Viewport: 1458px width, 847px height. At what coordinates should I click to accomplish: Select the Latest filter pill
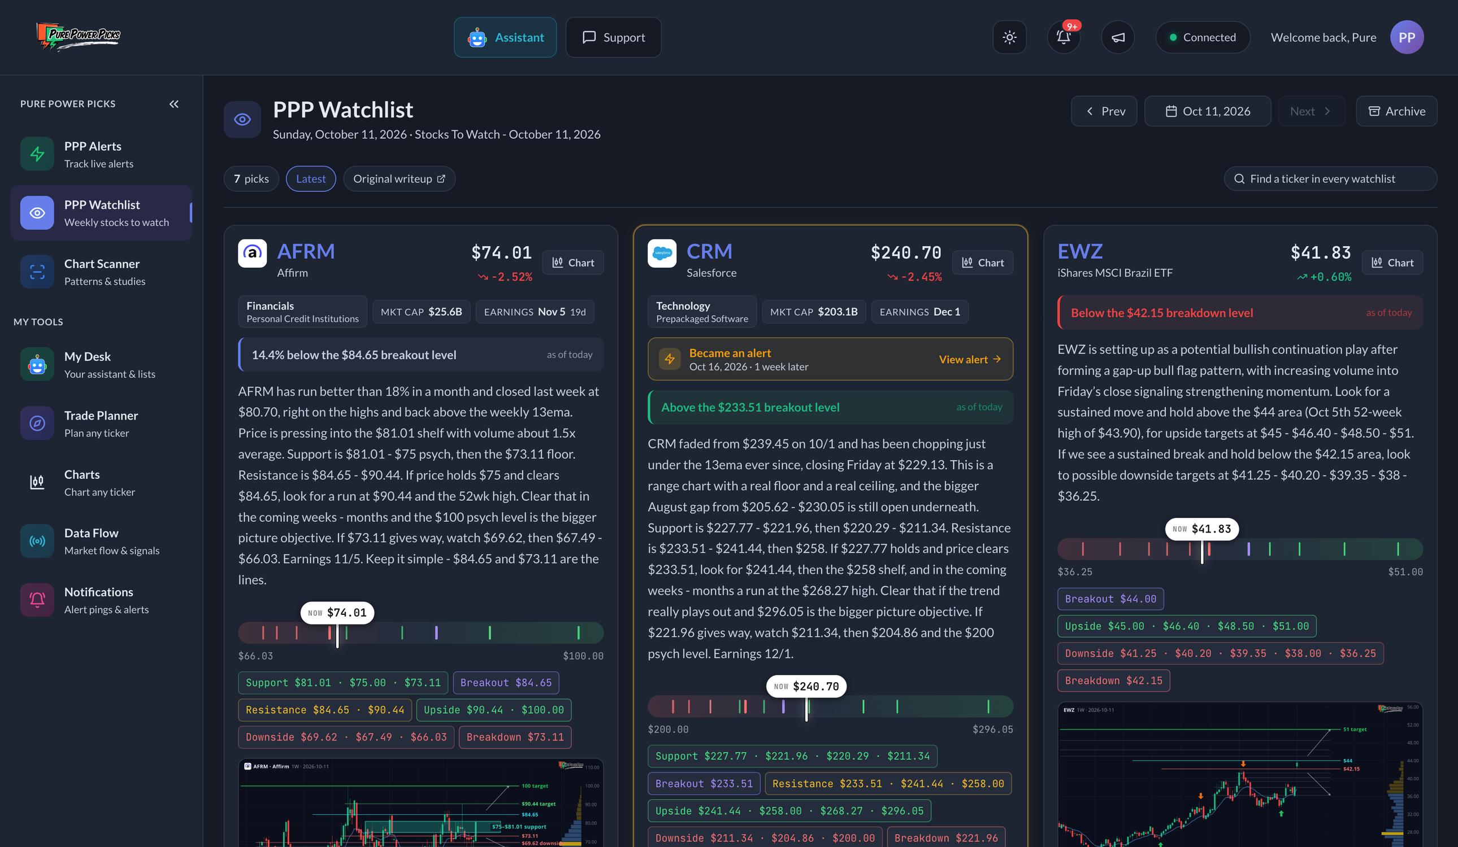pyautogui.click(x=311, y=178)
